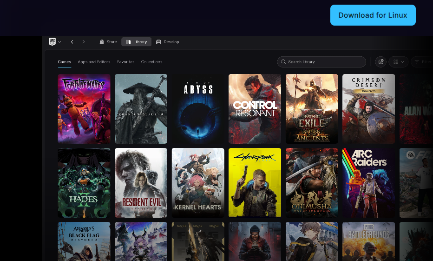Select the brown-haired anime boy cover
The height and width of the screenshot is (261, 433).
[x=312, y=241]
